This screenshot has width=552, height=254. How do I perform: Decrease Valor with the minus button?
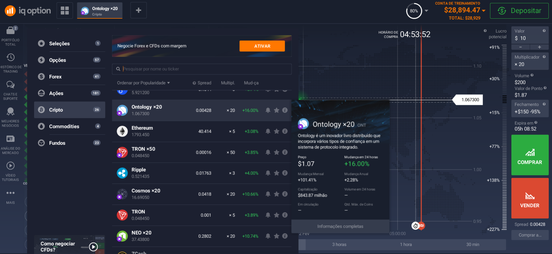[521, 47]
